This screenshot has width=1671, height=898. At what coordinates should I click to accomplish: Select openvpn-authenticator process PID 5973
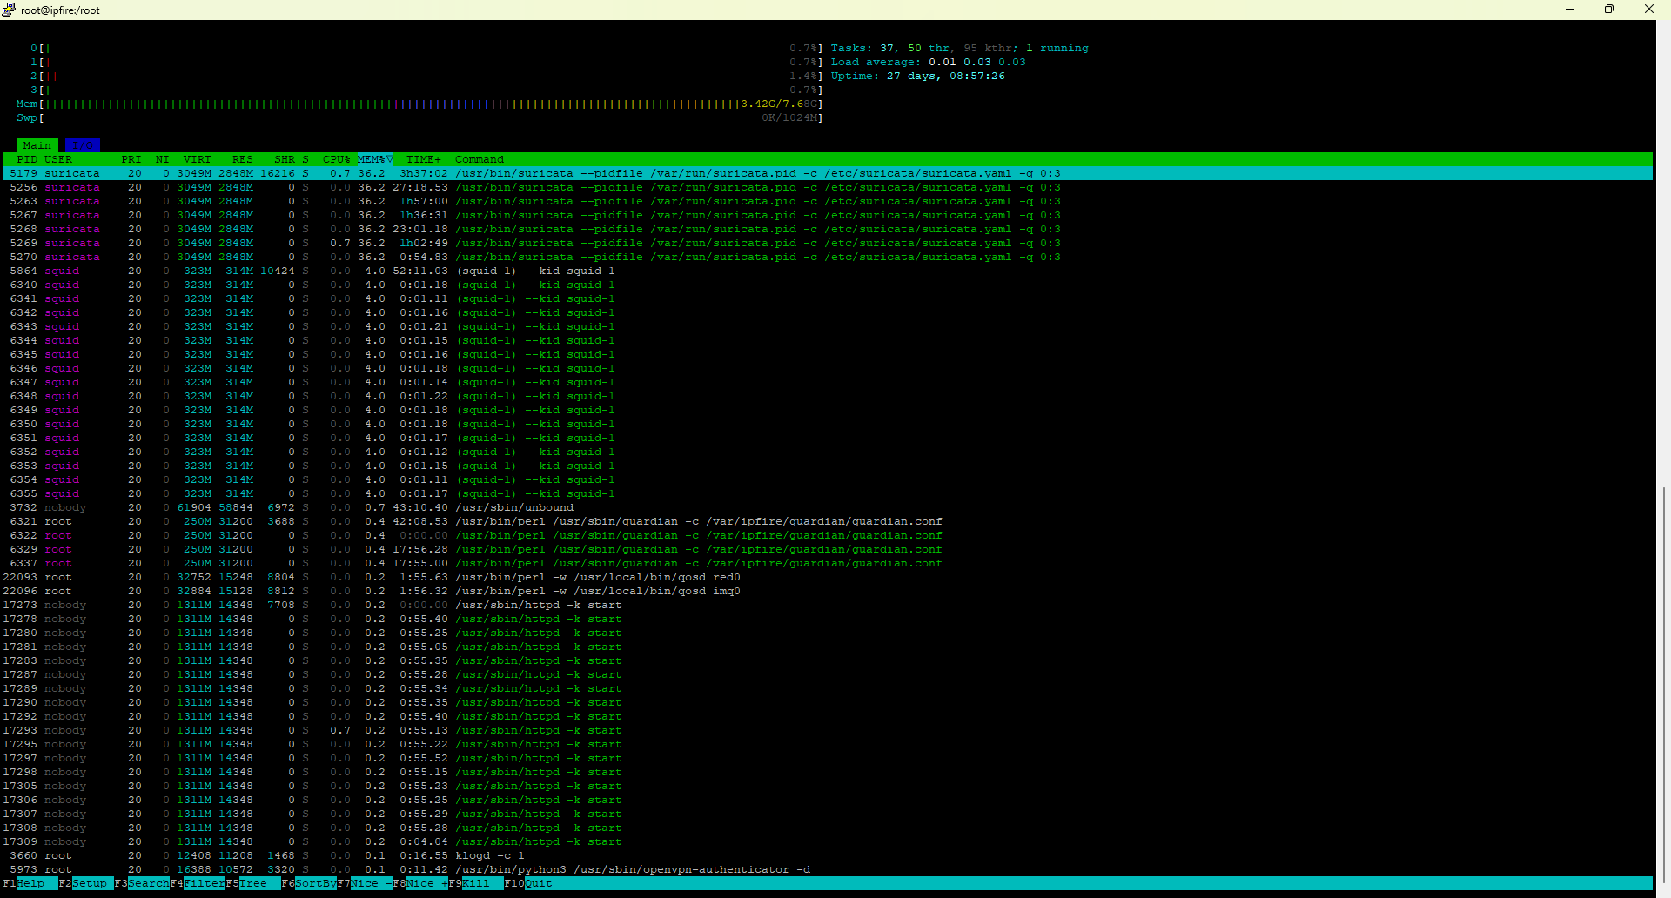point(827,869)
